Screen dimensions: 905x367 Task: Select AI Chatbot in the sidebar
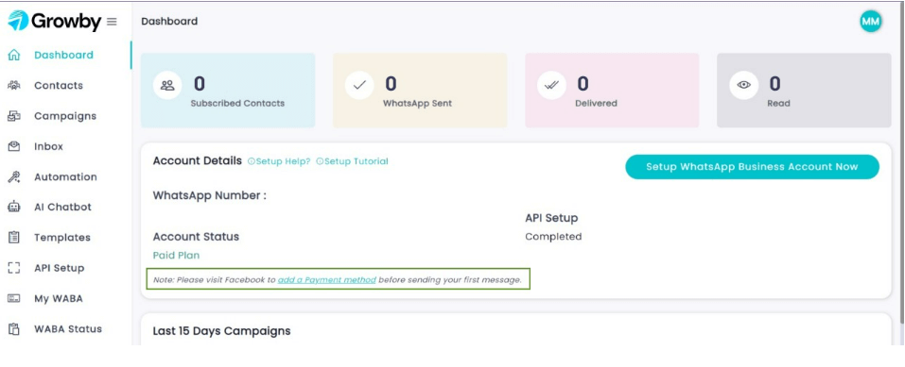click(x=63, y=207)
